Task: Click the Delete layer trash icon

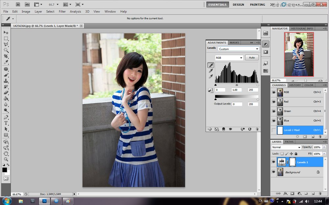Action: [x=319, y=194]
